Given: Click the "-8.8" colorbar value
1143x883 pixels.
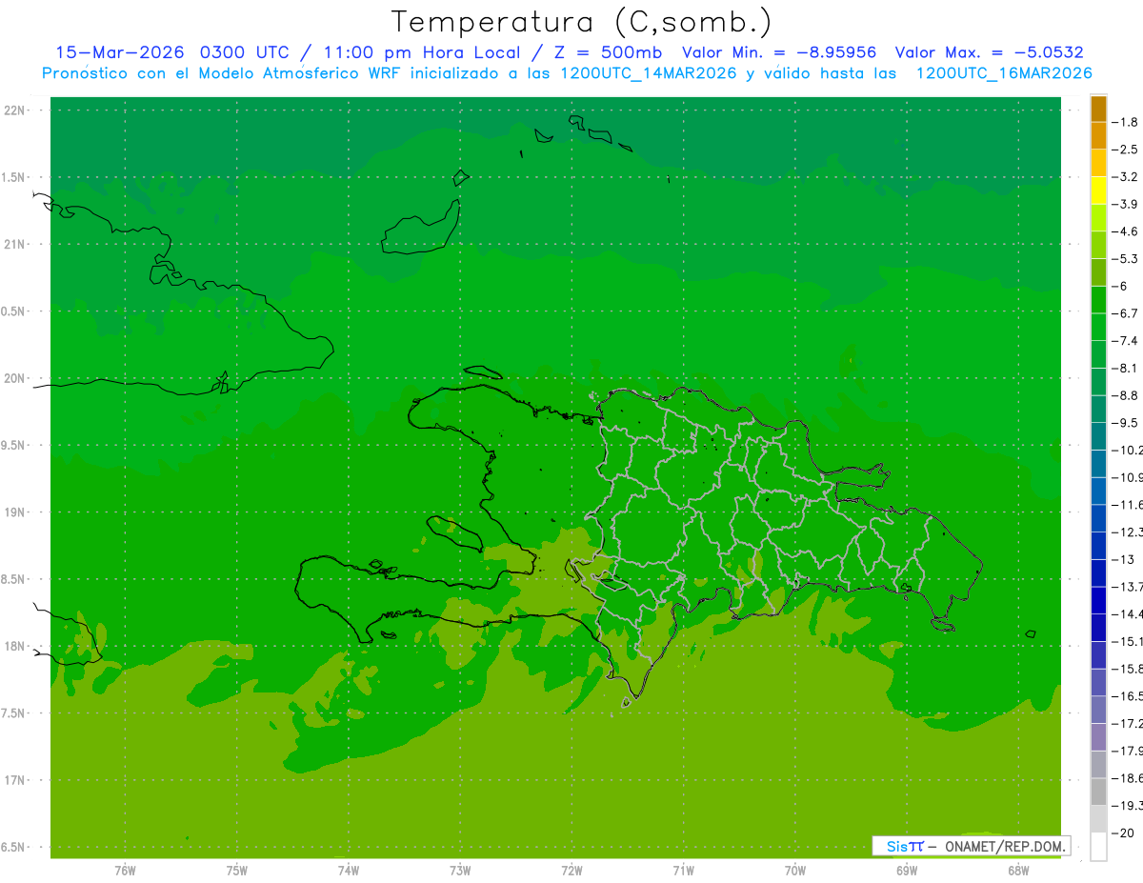Looking at the screenshot, I should 1125,394.
